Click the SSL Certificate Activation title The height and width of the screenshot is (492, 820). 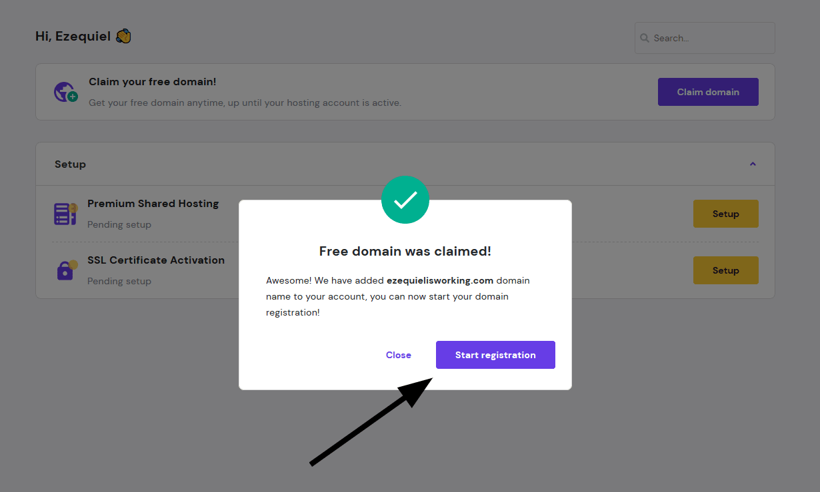click(x=156, y=260)
